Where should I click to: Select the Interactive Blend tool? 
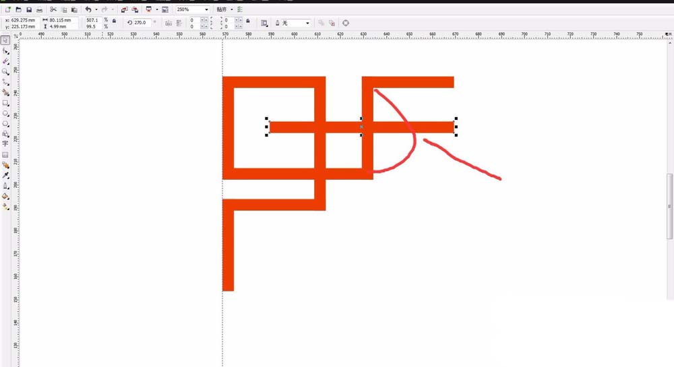(x=5, y=165)
